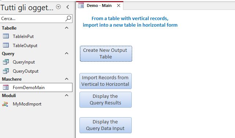The image size is (235, 138).
Task: Collapse the Query group
Action: [67, 53]
